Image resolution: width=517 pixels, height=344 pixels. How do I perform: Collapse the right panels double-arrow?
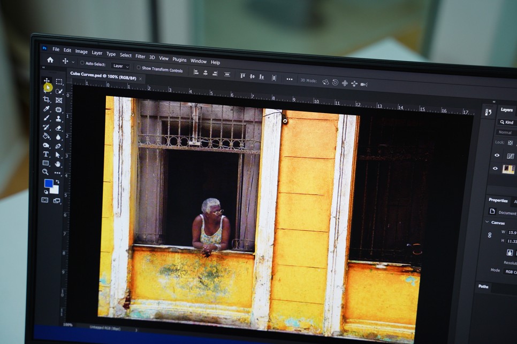(494, 101)
